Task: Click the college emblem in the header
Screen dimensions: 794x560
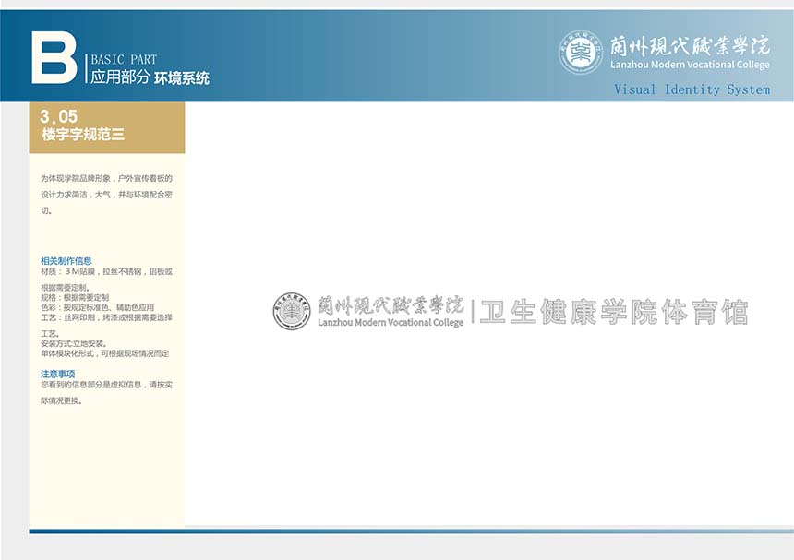Action: 580,53
